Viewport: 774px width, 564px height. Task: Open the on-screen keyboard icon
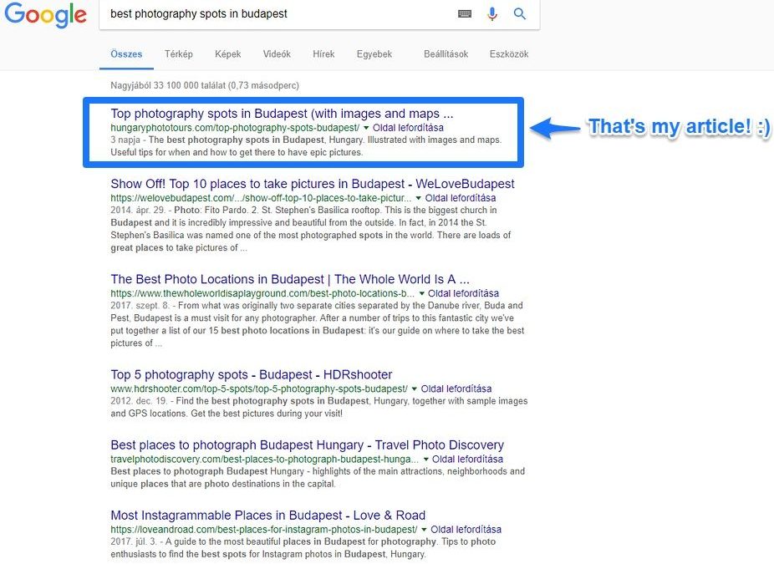tap(465, 14)
